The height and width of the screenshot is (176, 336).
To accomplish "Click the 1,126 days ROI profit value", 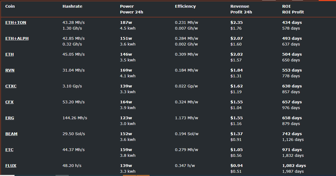I will (x=293, y=140).
